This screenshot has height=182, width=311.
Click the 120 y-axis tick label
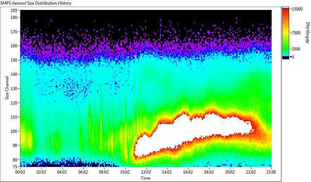pyautogui.click(x=14, y=103)
